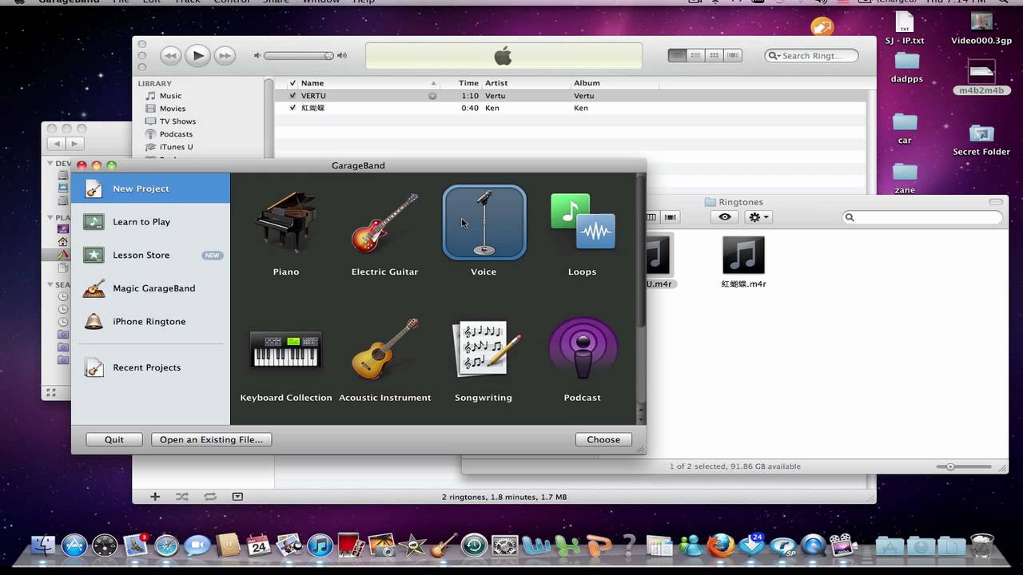Click Open an Existing File button
This screenshot has height=575, width=1023.
click(x=212, y=439)
